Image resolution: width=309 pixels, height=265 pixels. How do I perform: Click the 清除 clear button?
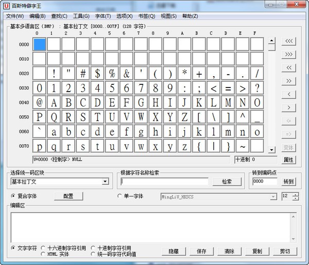(229, 251)
